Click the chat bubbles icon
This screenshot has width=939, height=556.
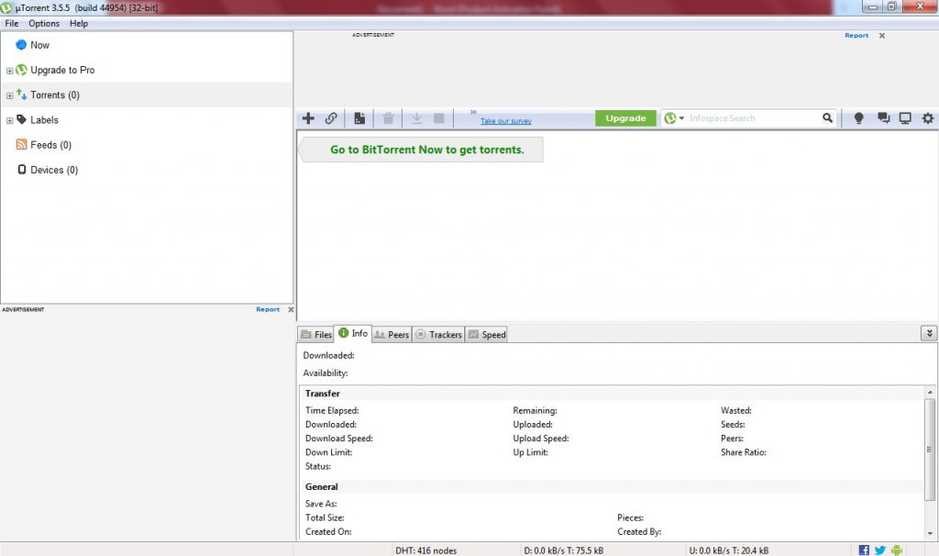point(883,118)
